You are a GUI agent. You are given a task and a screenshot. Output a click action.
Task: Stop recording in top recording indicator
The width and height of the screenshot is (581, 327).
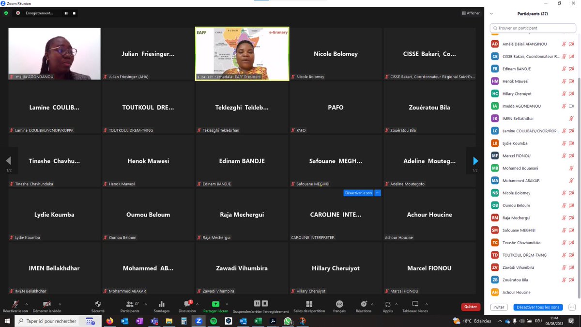pos(74,13)
